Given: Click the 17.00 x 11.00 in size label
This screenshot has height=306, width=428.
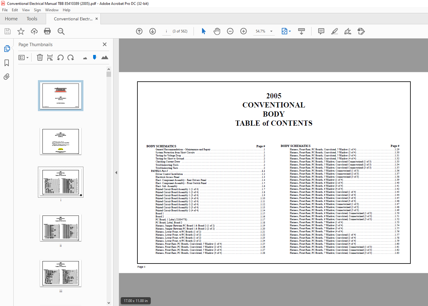Looking at the screenshot, I should (136, 301).
